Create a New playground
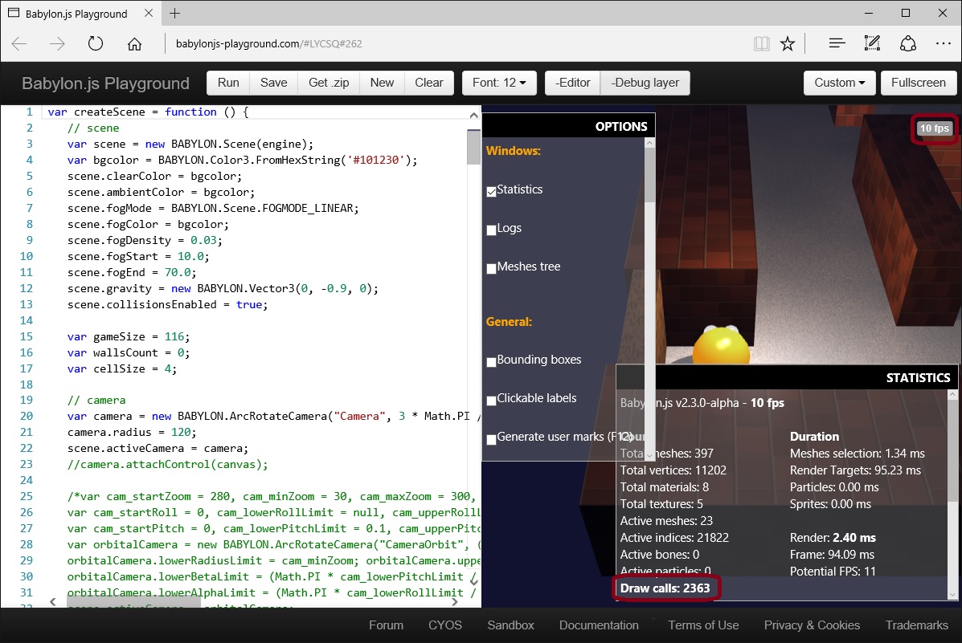 pos(383,83)
